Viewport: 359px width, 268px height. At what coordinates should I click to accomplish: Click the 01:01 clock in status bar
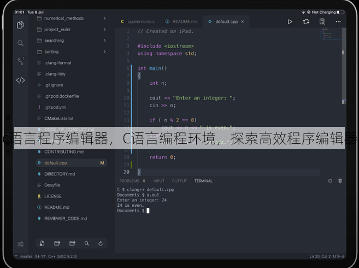(19, 12)
